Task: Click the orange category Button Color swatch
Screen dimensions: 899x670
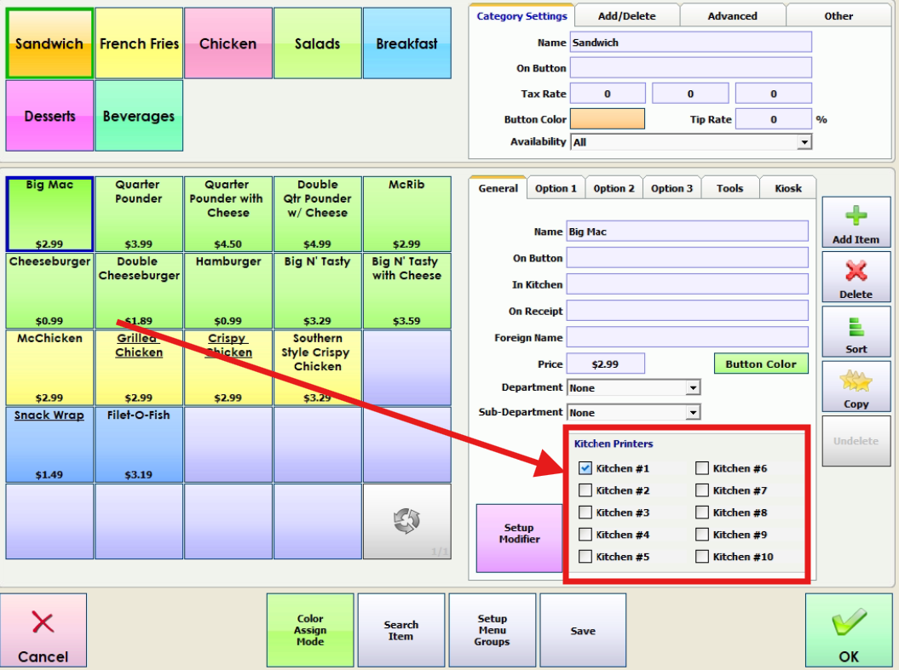Action: (x=608, y=119)
